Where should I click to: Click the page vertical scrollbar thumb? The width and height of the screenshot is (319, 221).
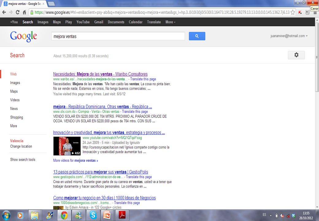click(x=317, y=57)
